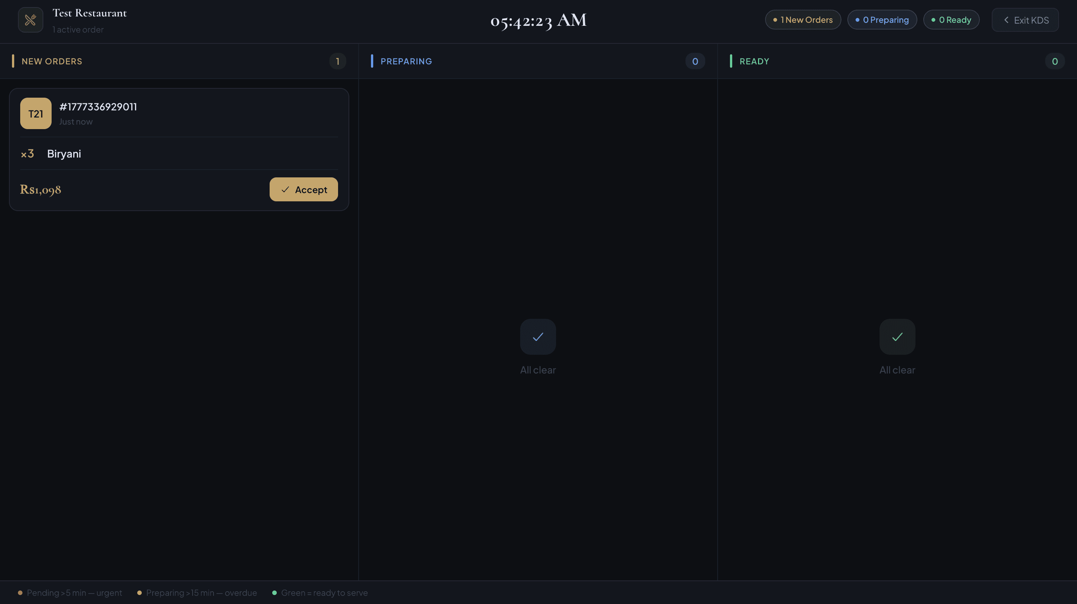1077x604 pixels.
Task: Click the restaurant fork-and-knife logo icon
Action: coord(31,20)
